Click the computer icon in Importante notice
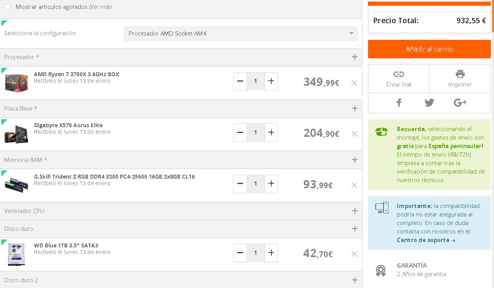The height and width of the screenshot is (288, 494). [382, 208]
